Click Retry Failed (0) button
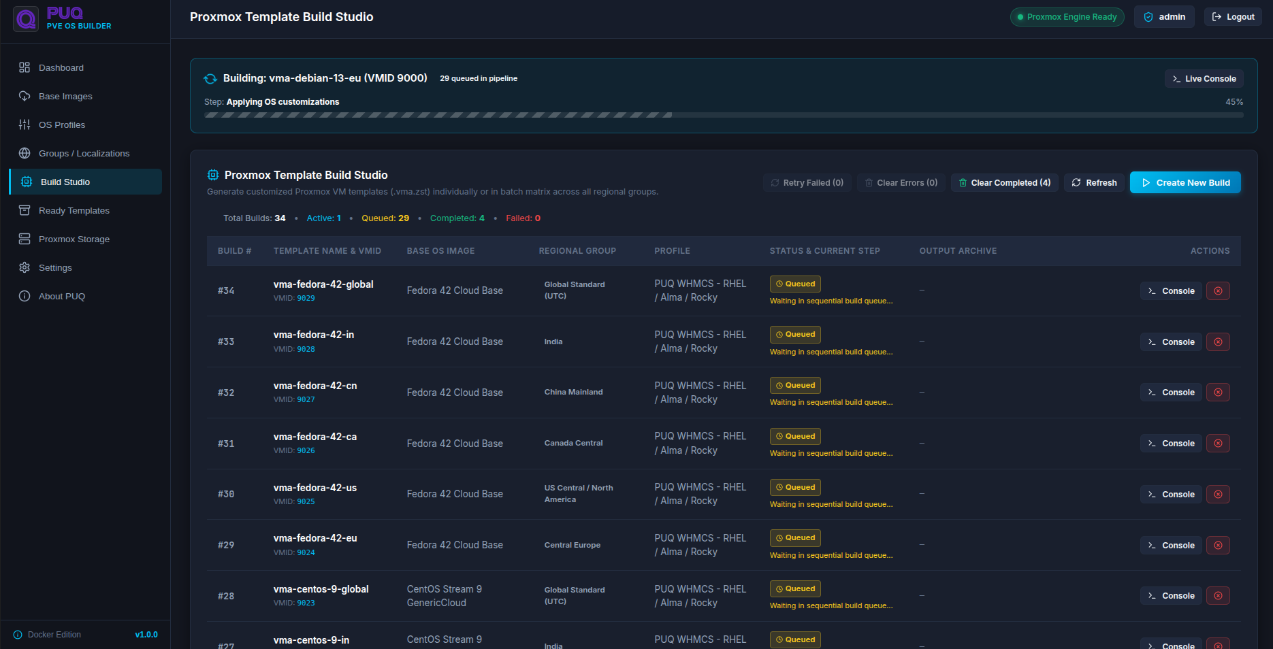The height and width of the screenshot is (649, 1273). [807, 182]
